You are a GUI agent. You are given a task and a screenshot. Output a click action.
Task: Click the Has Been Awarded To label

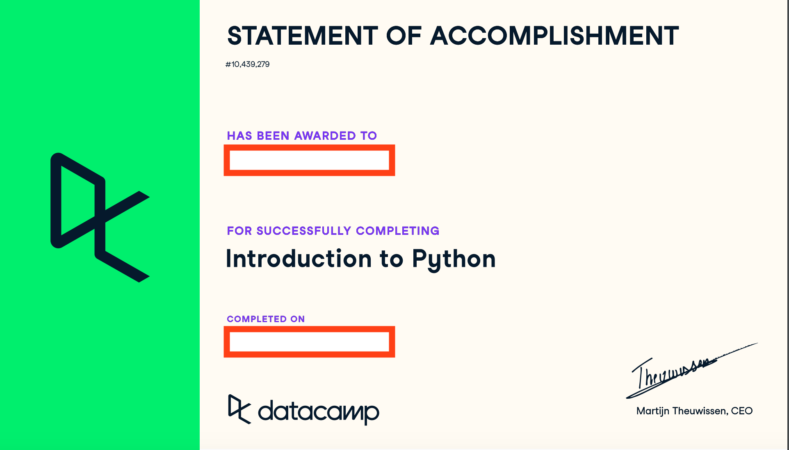302,136
